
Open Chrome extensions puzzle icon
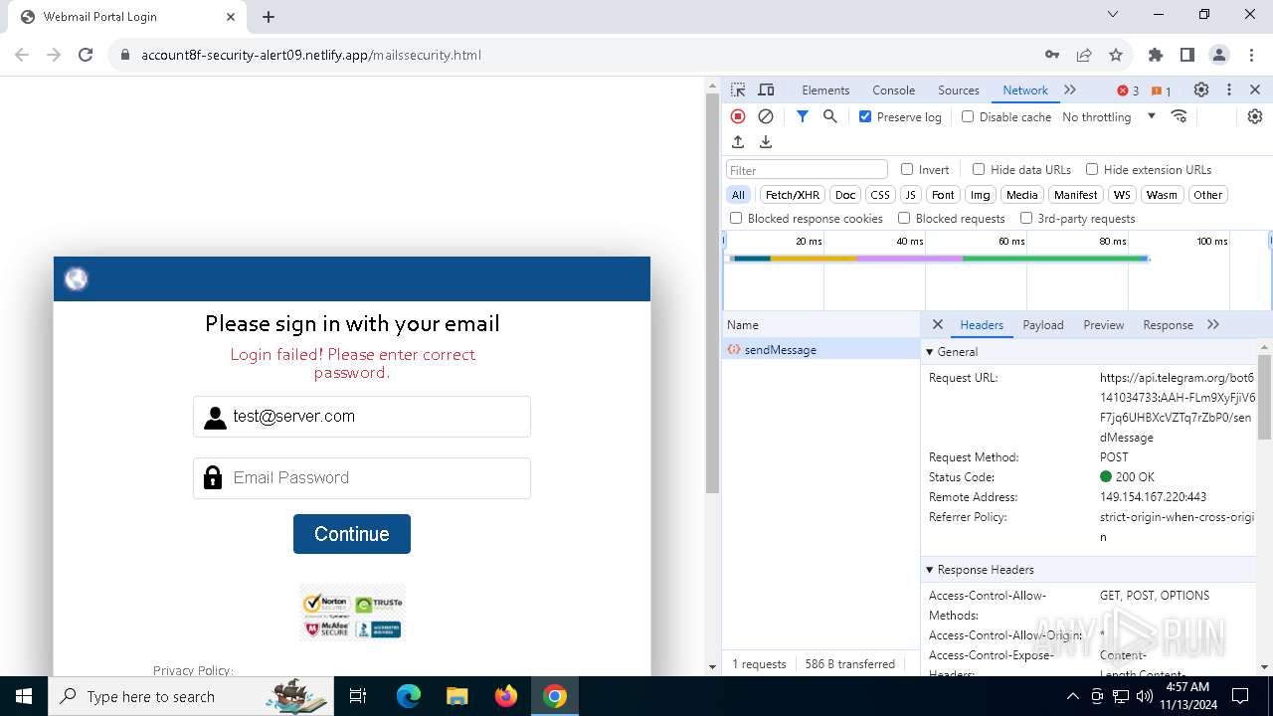(x=1156, y=55)
